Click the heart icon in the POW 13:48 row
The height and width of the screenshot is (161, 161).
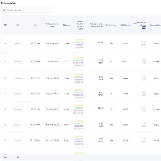31,125
